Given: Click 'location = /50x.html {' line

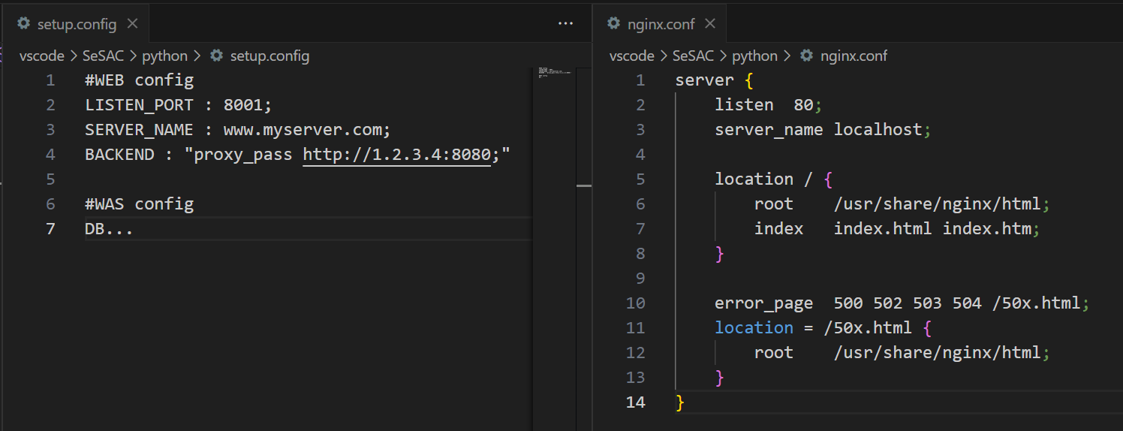Looking at the screenshot, I should pos(823,328).
